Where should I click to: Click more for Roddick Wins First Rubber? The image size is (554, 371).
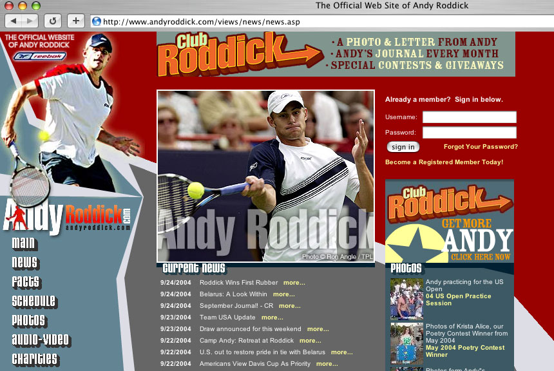pos(294,283)
